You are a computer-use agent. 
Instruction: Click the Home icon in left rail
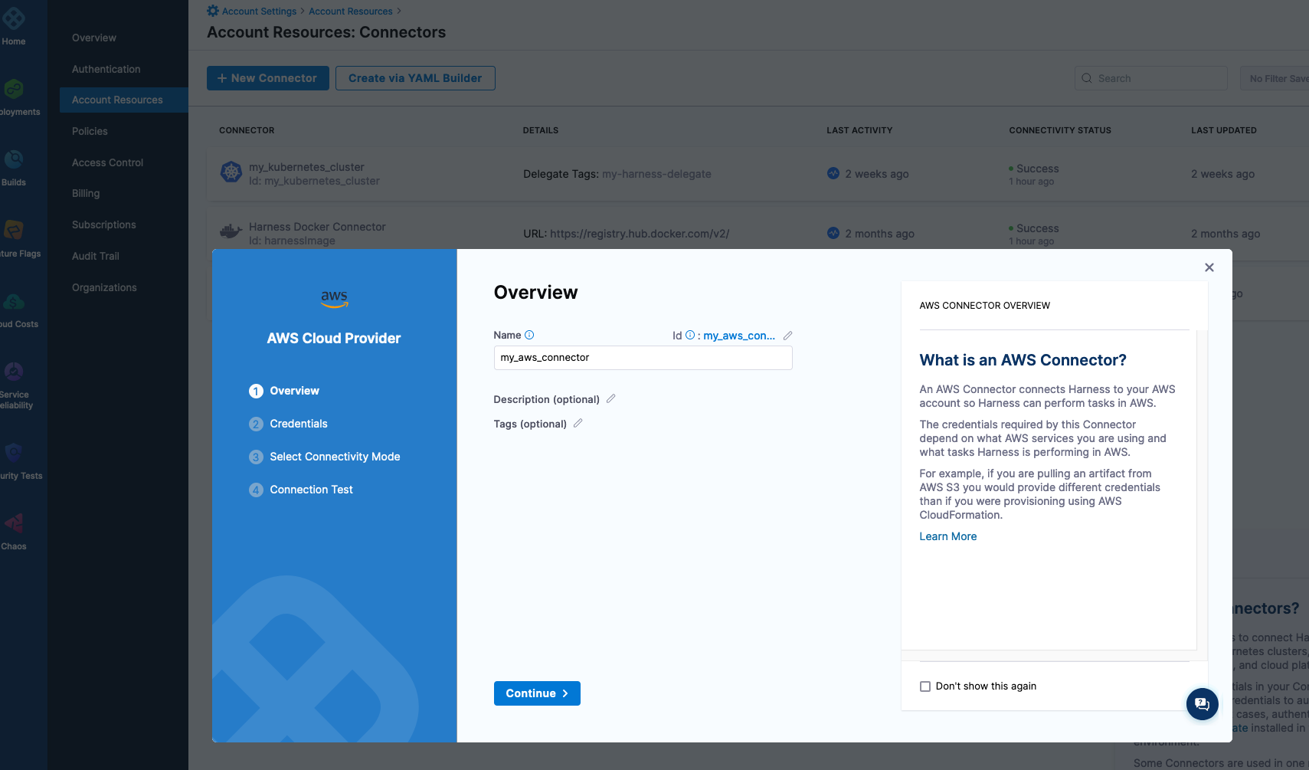14,19
